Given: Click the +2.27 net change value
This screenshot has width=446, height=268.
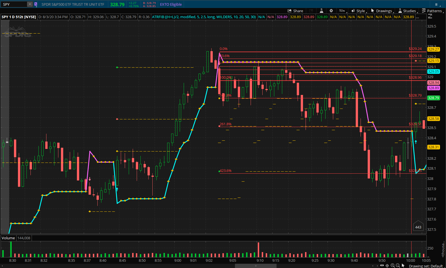Looking at the screenshot, I should [x=133, y=3].
